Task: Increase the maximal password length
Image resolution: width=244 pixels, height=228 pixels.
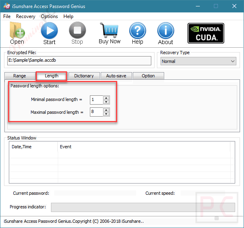Action: [x=106, y=110]
